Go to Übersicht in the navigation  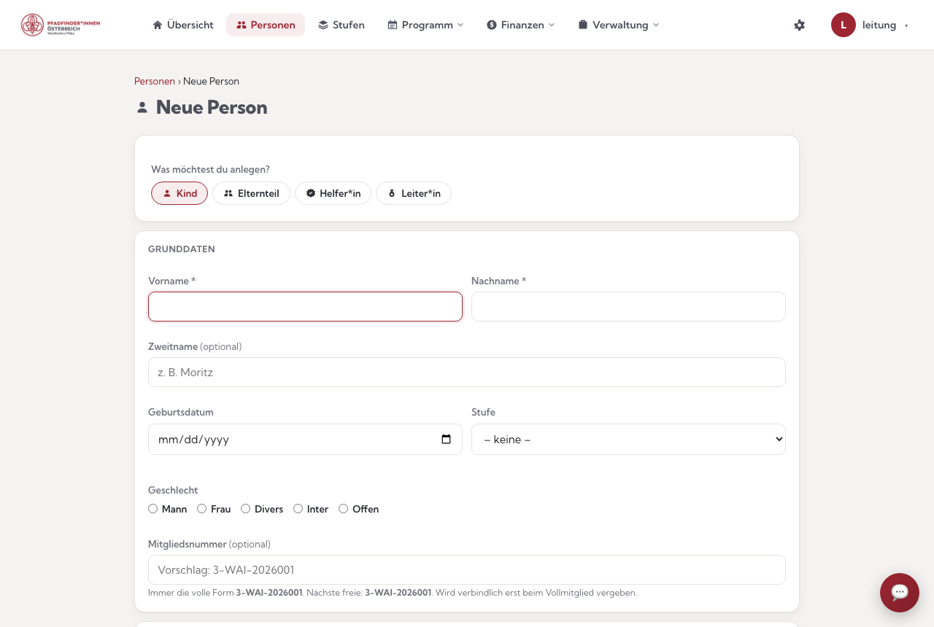[x=183, y=25]
